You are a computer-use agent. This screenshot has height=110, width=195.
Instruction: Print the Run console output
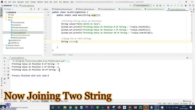8,75
